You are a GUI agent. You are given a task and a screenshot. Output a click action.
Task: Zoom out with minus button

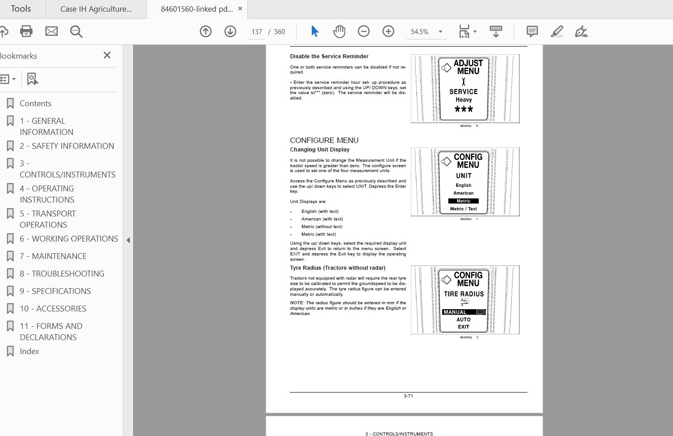[x=364, y=31]
